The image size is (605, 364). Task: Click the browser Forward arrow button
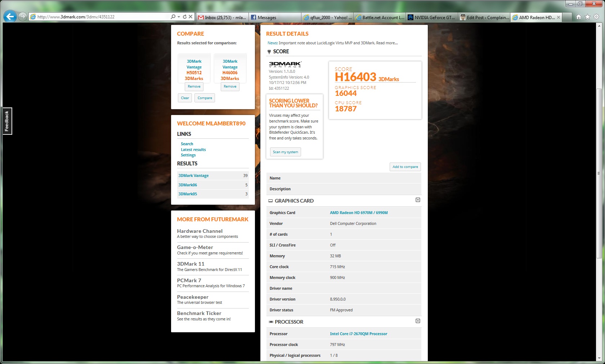pyautogui.click(x=22, y=17)
